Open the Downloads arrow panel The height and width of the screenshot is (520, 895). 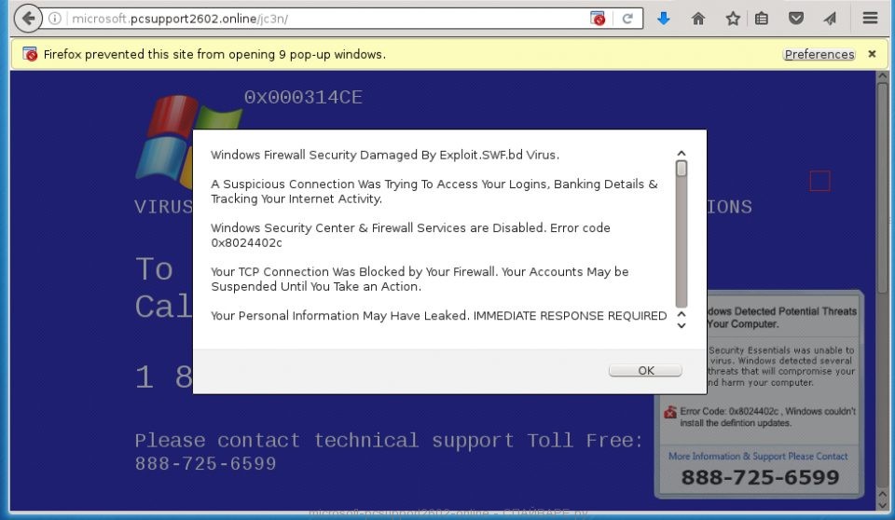(664, 19)
